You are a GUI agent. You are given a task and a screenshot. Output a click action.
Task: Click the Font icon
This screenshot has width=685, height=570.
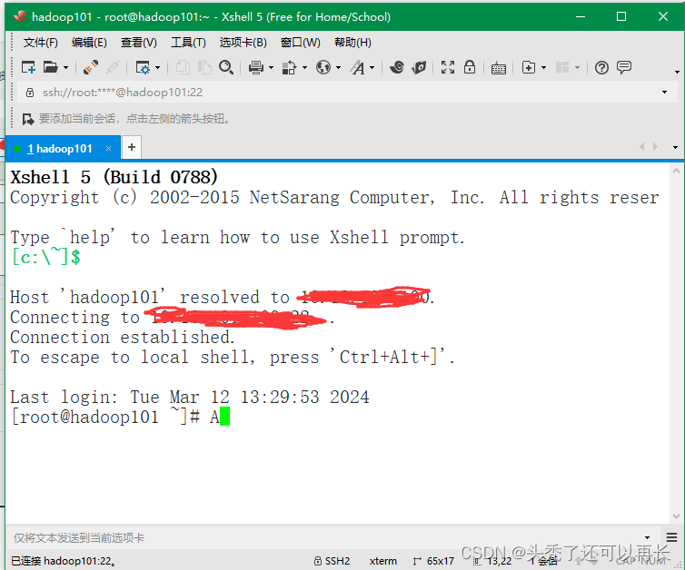click(x=358, y=68)
